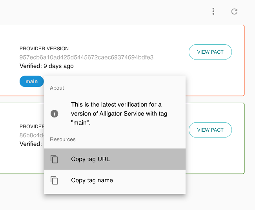Image resolution: width=255 pixels, height=210 pixels.
Task: Click the PROVIDER VERSION label in the first card
Action: coord(44,49)
